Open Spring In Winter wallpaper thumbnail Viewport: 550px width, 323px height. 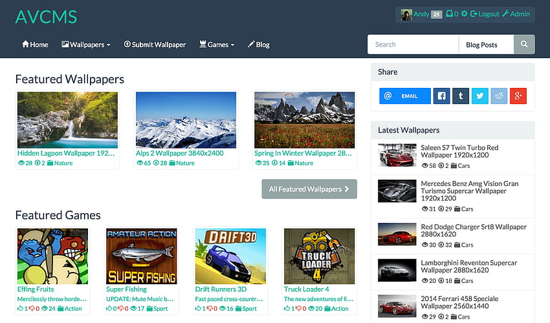[x=305, y=120]
